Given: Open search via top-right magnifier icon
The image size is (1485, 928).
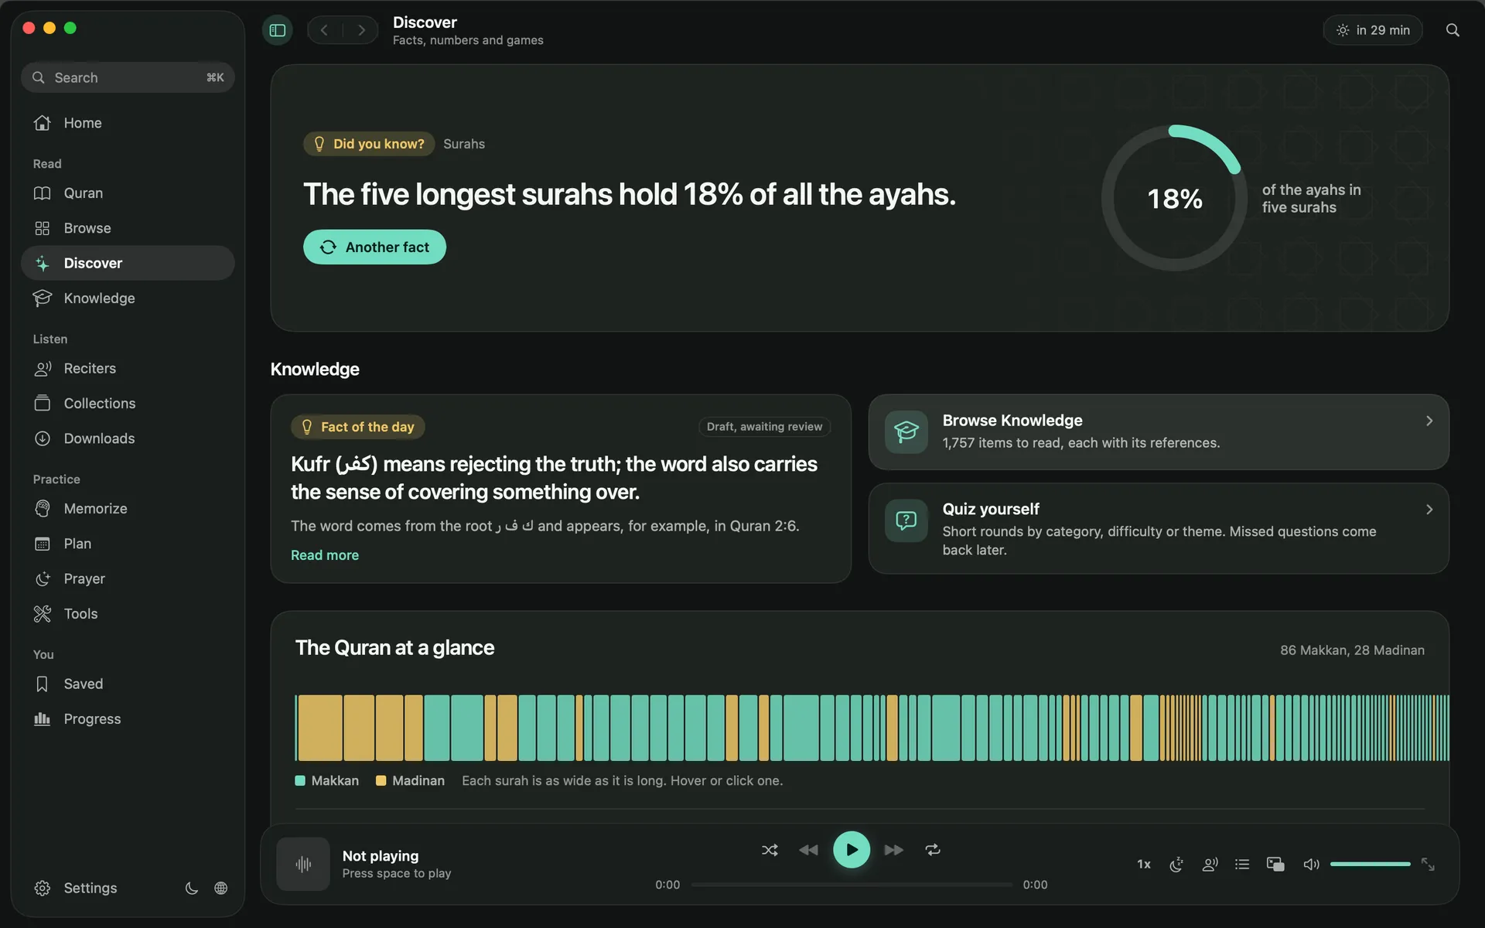Looking at the screenshot, I should [x=1453, y=30].
